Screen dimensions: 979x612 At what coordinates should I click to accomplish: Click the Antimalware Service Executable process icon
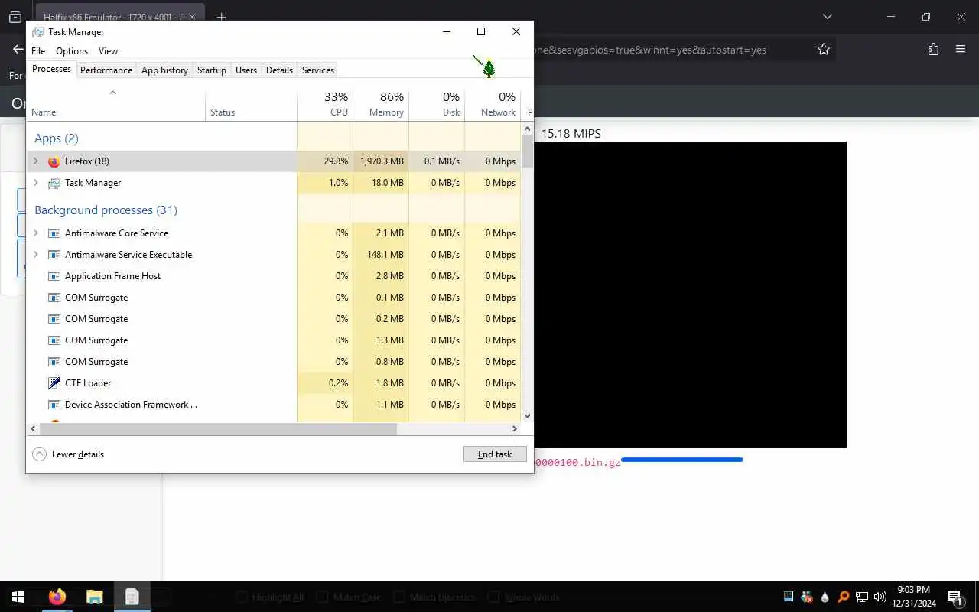(54, 255)
